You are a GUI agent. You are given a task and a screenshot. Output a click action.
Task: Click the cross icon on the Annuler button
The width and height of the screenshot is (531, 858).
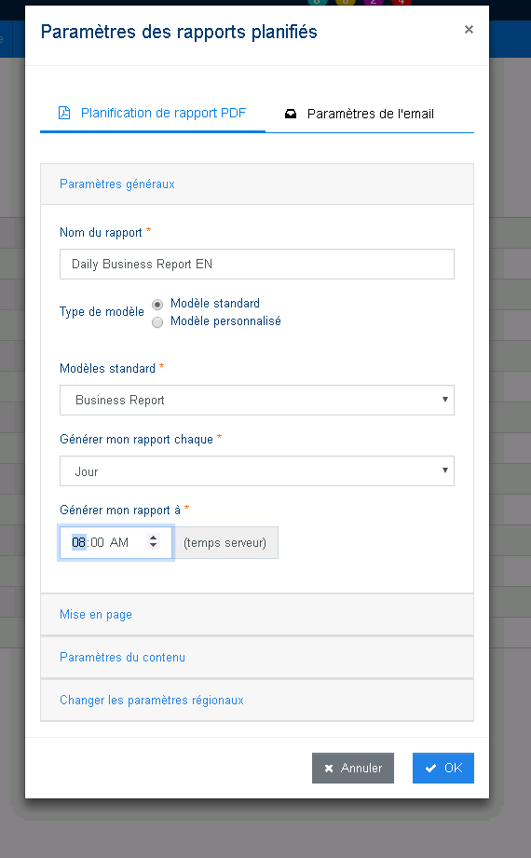pyautogui.click(x=329, y=769)
